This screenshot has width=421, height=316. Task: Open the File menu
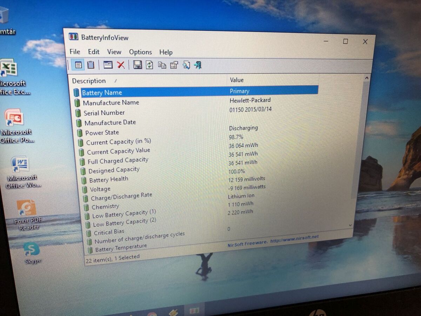coord(75,52)
